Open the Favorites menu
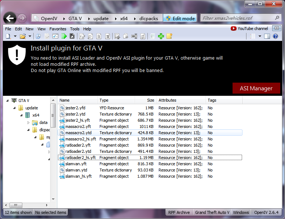Viewport: 285px width, 219px height. 58,29
